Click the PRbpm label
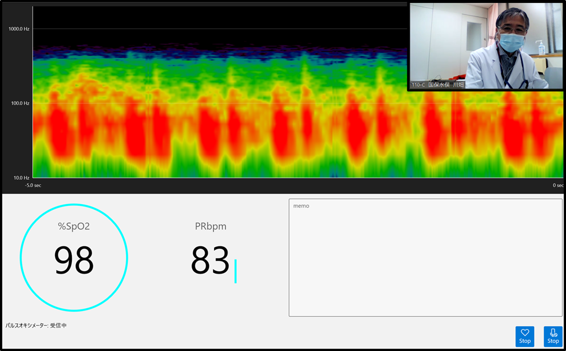The image size is (566, 351). 211,226
